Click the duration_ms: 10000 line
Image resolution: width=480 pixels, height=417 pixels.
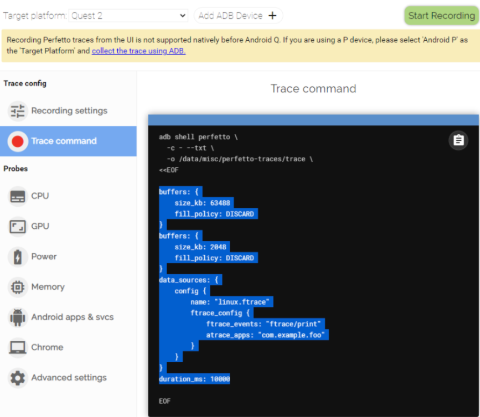coord(194,379)
